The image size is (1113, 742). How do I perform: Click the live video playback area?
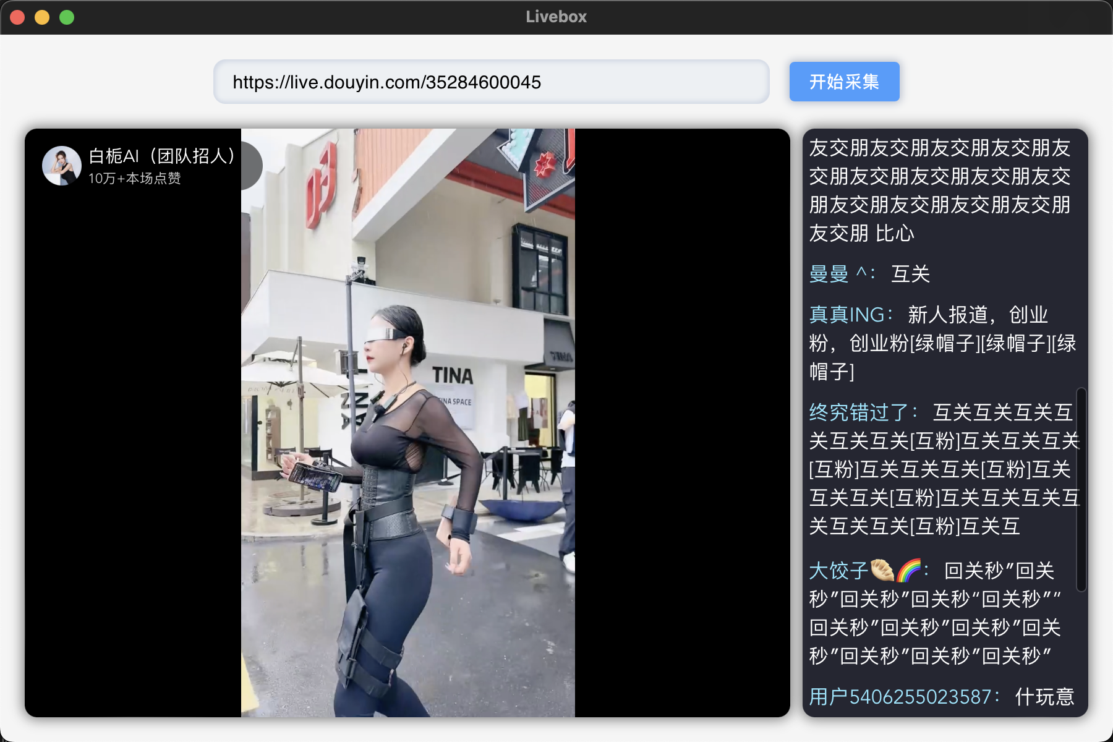pos(408,433)
